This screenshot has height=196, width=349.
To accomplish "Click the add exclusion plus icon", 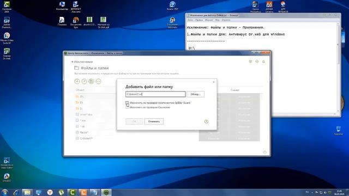I will tap(77, 81).
